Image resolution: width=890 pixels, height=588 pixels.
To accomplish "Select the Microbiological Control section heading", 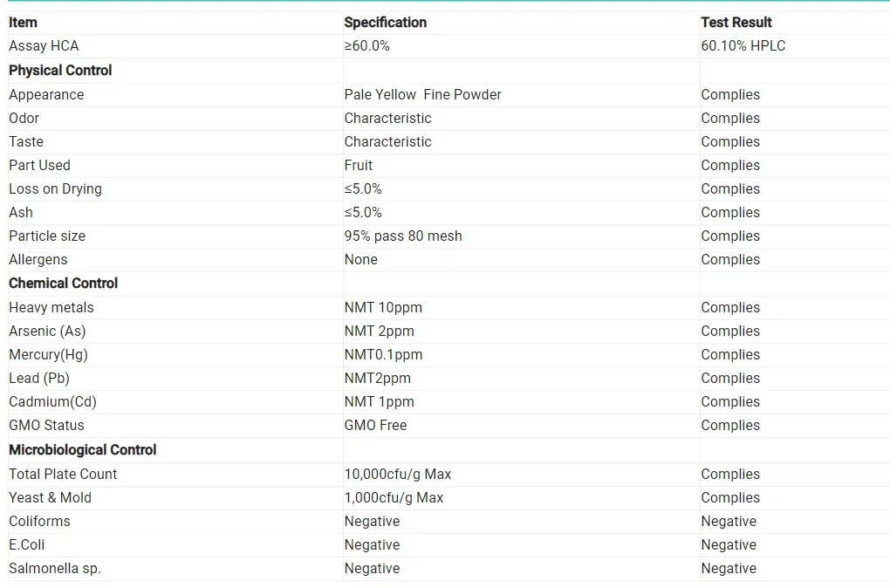I will coord(82,450).
